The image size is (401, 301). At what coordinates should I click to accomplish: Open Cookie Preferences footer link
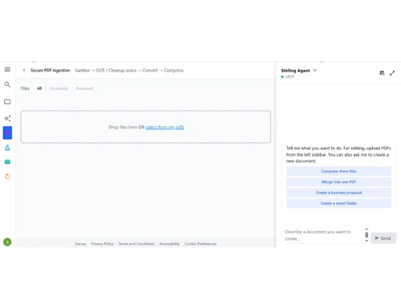[x=200, y=244]
